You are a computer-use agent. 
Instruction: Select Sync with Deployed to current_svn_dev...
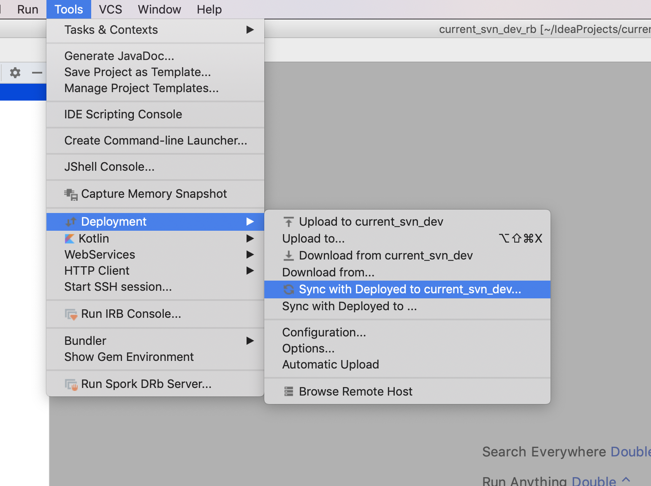(x=407, y=289)
